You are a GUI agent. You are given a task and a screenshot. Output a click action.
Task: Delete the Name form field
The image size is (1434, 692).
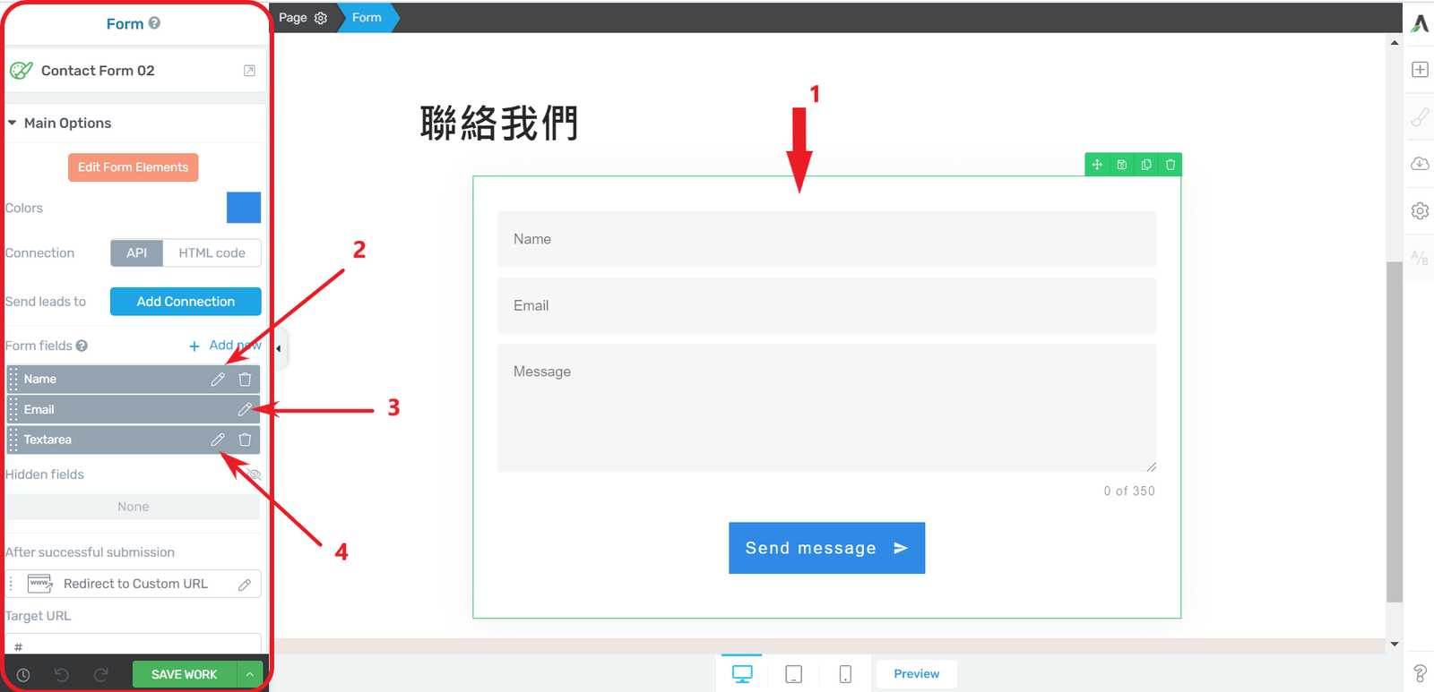click(x=245, y=380)
